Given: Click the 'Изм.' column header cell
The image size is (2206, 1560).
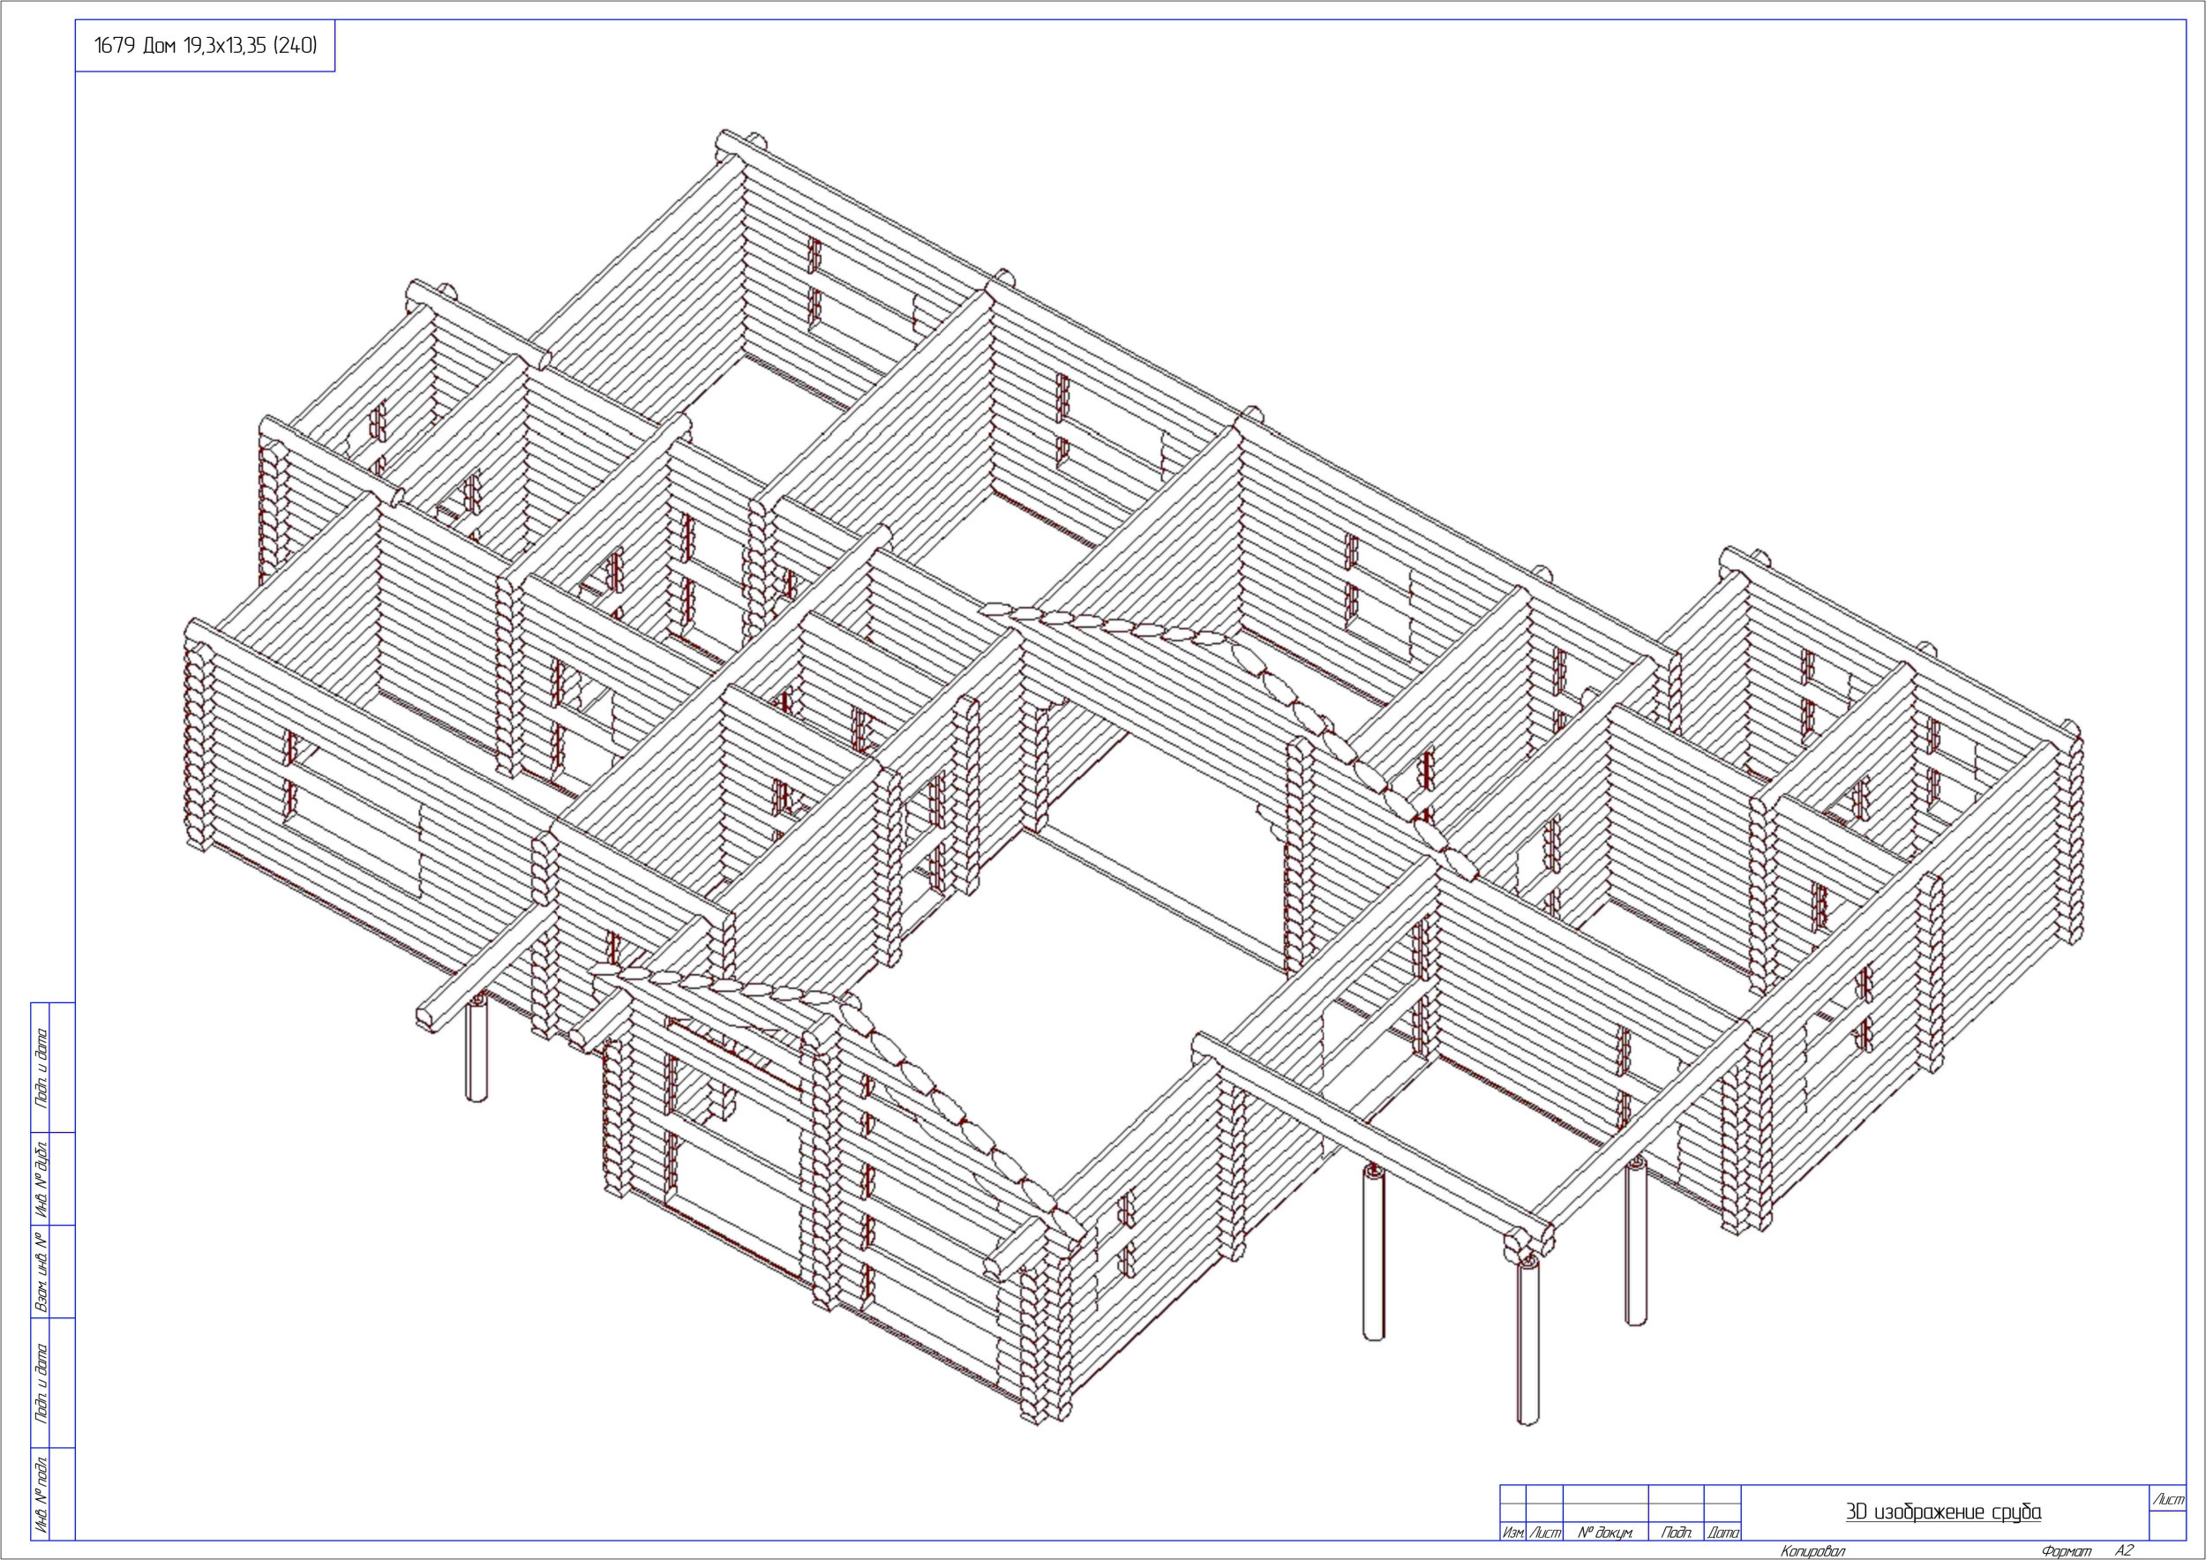Looking at the screenshot, I should (x=1512, y=1534).
